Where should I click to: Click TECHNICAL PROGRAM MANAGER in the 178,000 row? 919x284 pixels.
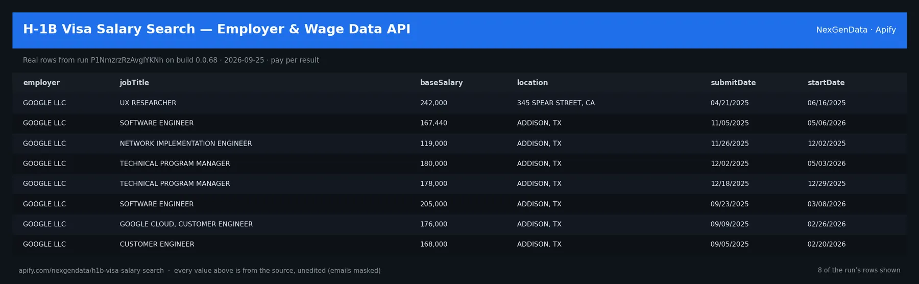coord(175,184)
